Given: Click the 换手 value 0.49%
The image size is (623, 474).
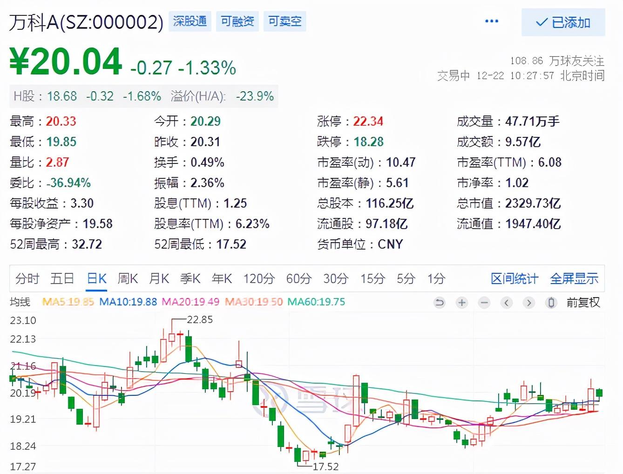Looking at the screenshot, I should coord(207,163).
